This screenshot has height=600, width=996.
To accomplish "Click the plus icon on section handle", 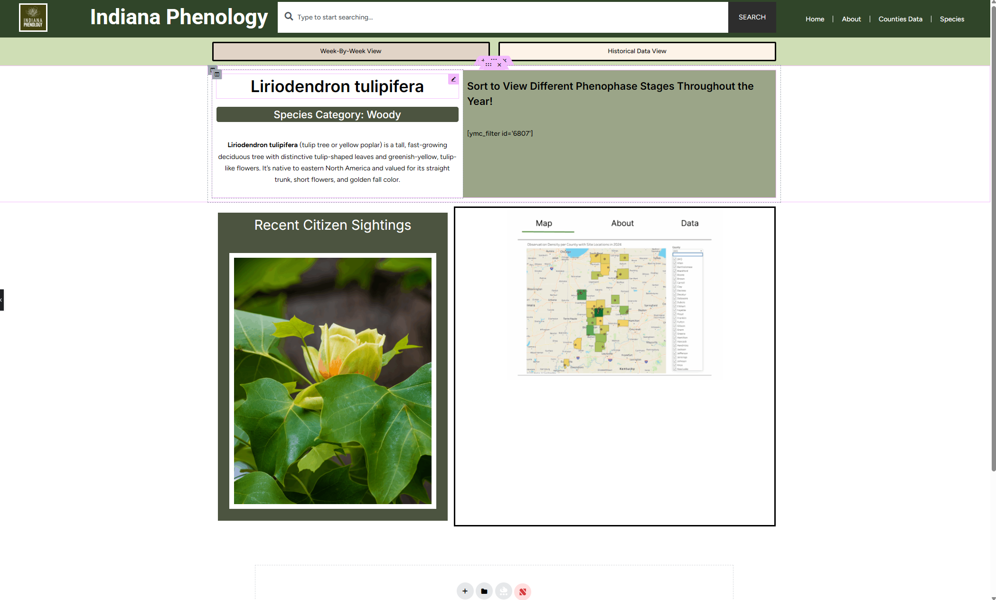I will 483,60.
